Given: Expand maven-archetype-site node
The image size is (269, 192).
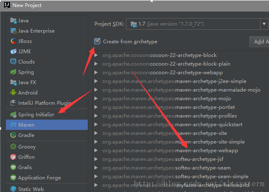Looking at the screenshot, I should point(96,133).
